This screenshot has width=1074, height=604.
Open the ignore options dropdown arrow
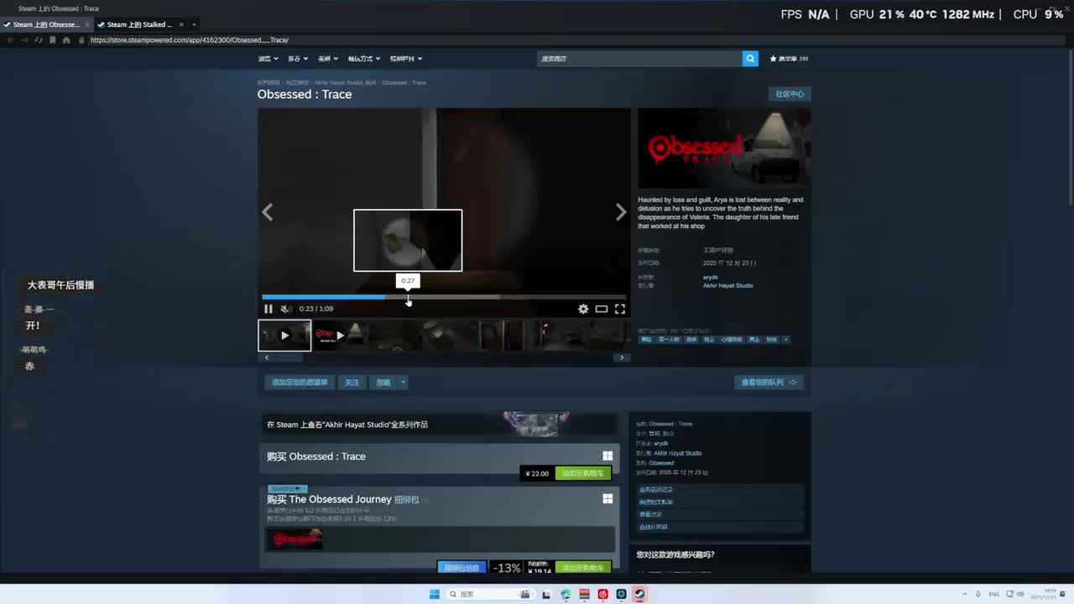403,383
